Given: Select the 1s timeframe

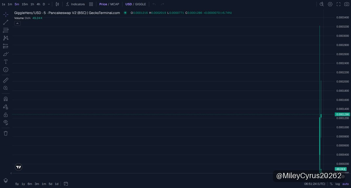Looking at the screenshot, I should (4, 4).
